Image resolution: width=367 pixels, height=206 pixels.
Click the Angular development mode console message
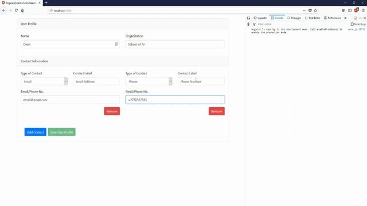(x=297, y=31)
